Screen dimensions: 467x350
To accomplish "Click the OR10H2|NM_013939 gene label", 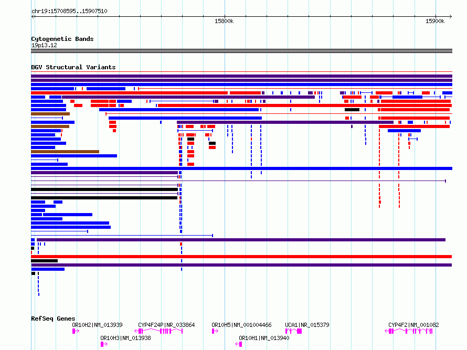I will (97, 325).
